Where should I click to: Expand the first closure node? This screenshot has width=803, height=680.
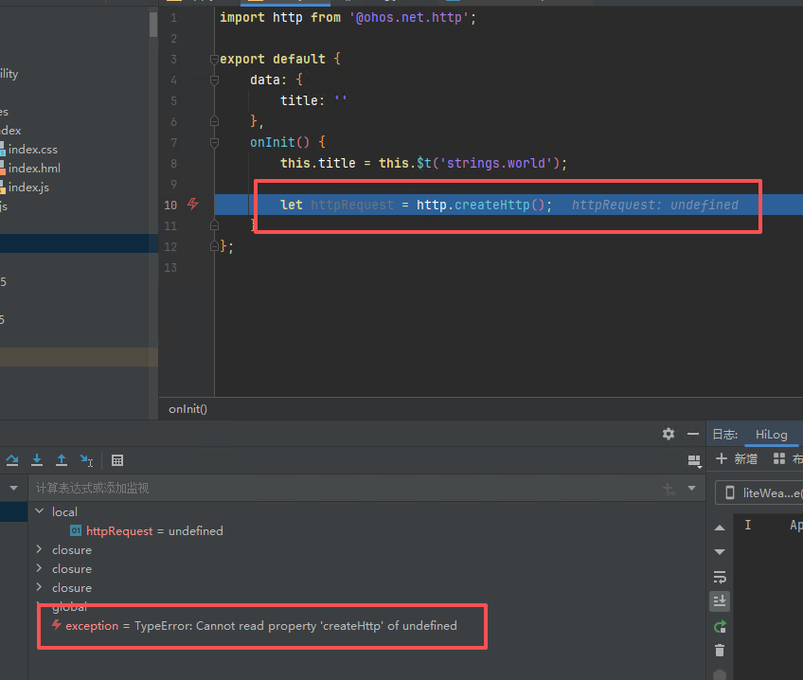40,550
